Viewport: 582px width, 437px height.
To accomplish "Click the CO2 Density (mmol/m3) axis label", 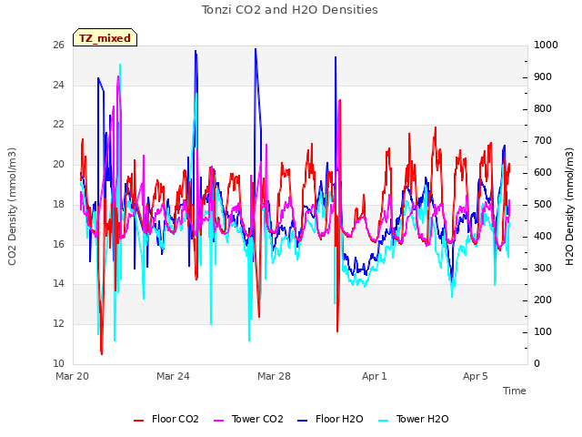I will pyautogui.click(x=12, y=207).
